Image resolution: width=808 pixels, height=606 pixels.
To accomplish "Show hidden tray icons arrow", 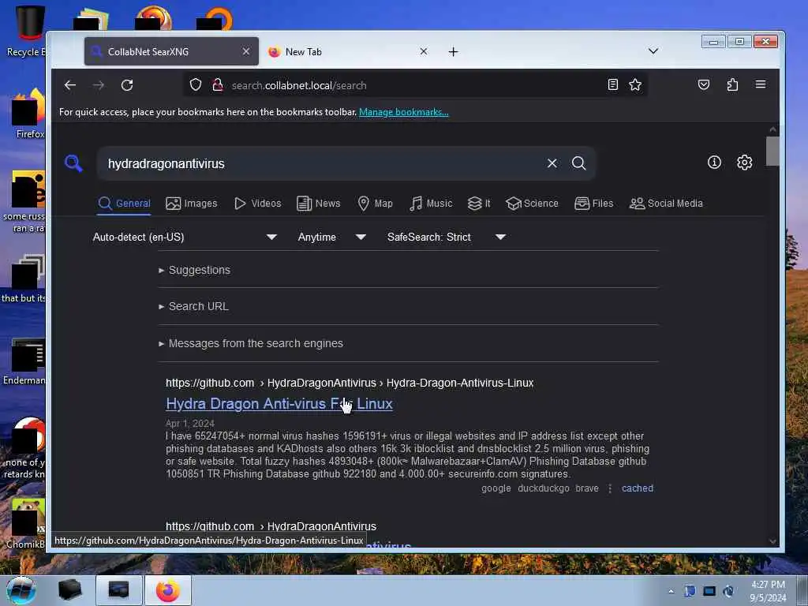I will (x=671, y=592).
